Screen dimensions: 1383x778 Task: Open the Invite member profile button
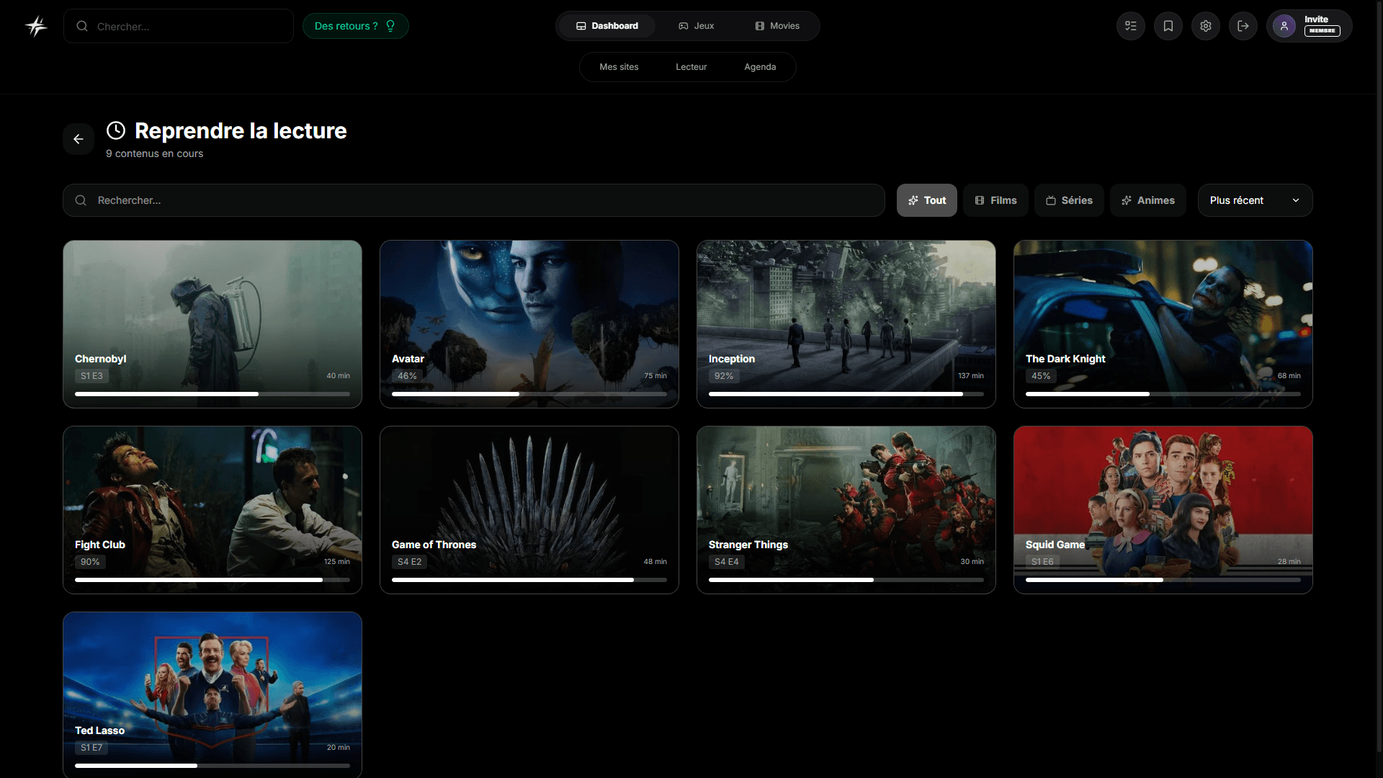[x=1309, y=26]
